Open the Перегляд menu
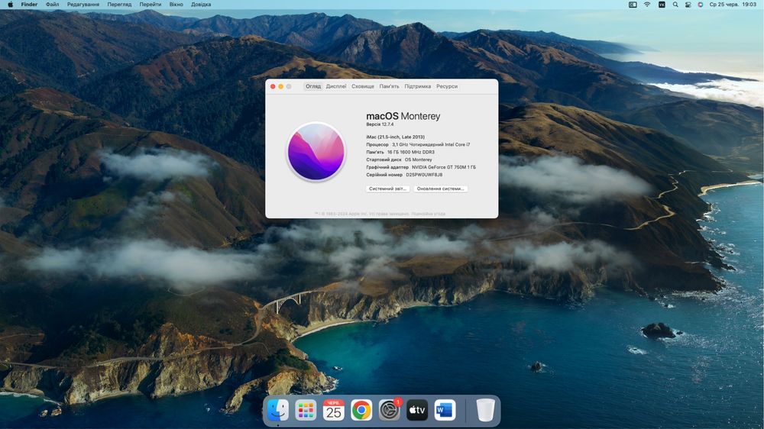The height and width of the screenshot is (429, 764). [119, 5]
